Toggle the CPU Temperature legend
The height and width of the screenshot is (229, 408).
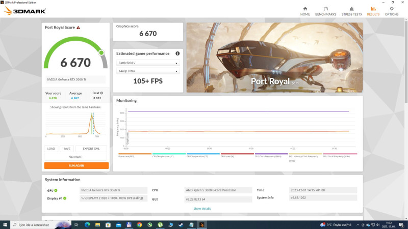(x=169, y=155)
